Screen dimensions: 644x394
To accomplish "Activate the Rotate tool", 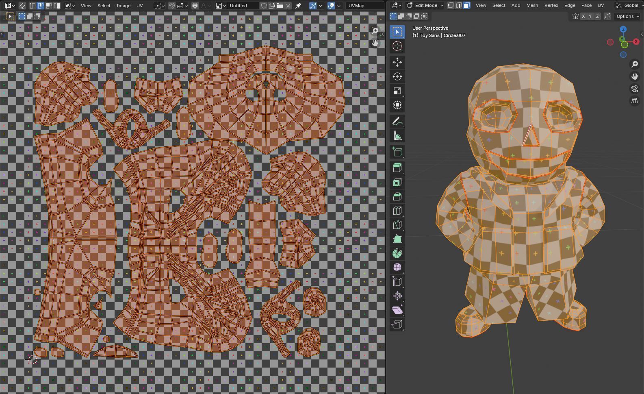I will pyautogui.click(x=397, y=76).
